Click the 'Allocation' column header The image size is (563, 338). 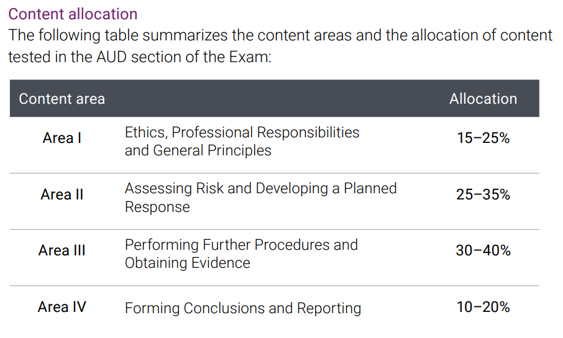tap(483, 99)
